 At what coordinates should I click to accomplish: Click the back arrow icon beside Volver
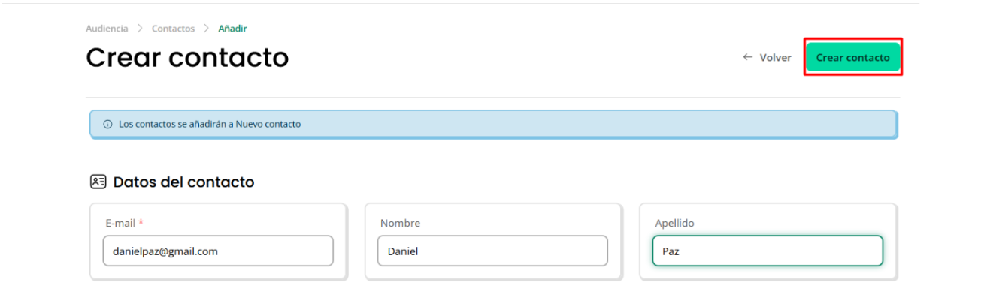pyautogui.click(x=747, y=57)
